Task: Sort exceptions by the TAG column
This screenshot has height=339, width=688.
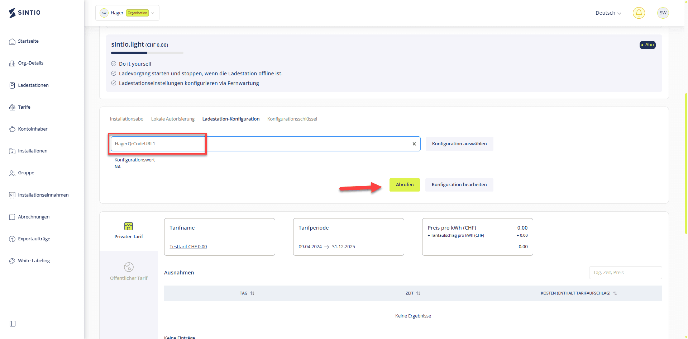Action: tap(247, 293)
